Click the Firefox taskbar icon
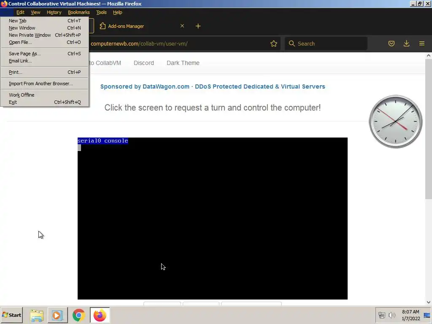 tap(100, 315)
